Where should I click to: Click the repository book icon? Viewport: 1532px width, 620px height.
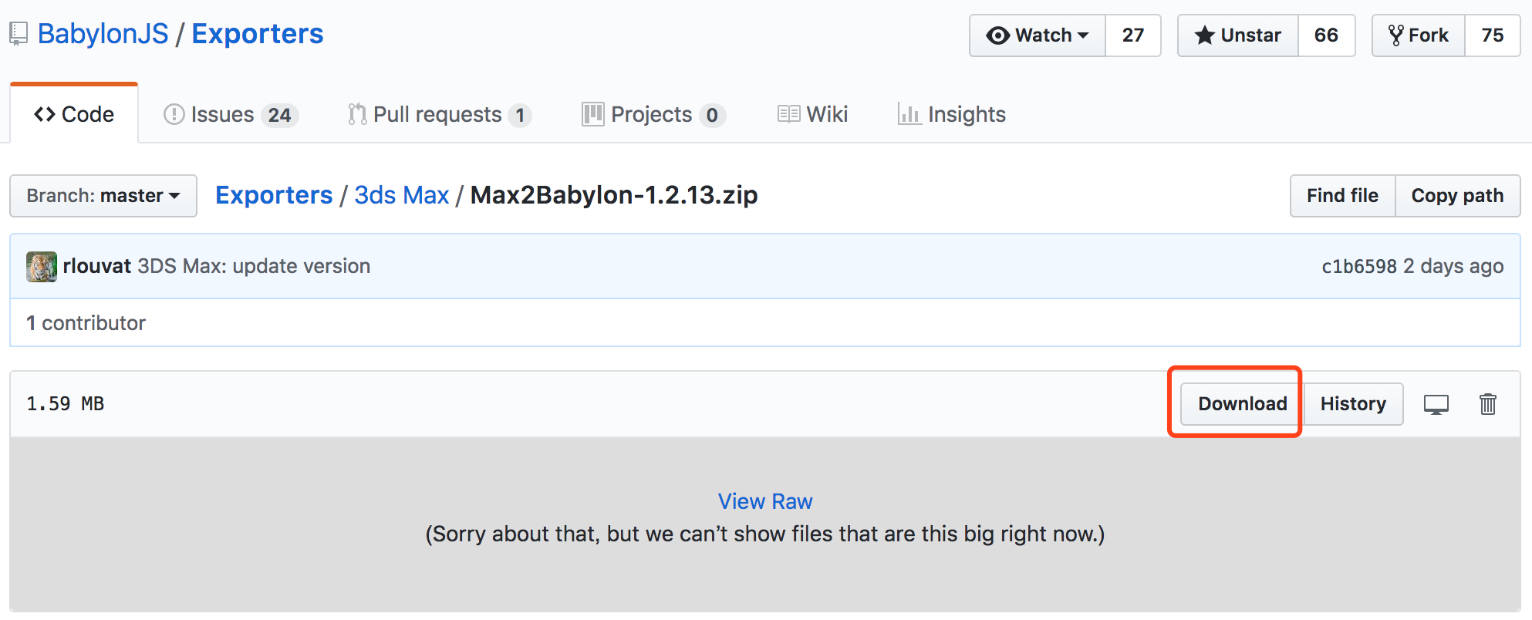19,34
